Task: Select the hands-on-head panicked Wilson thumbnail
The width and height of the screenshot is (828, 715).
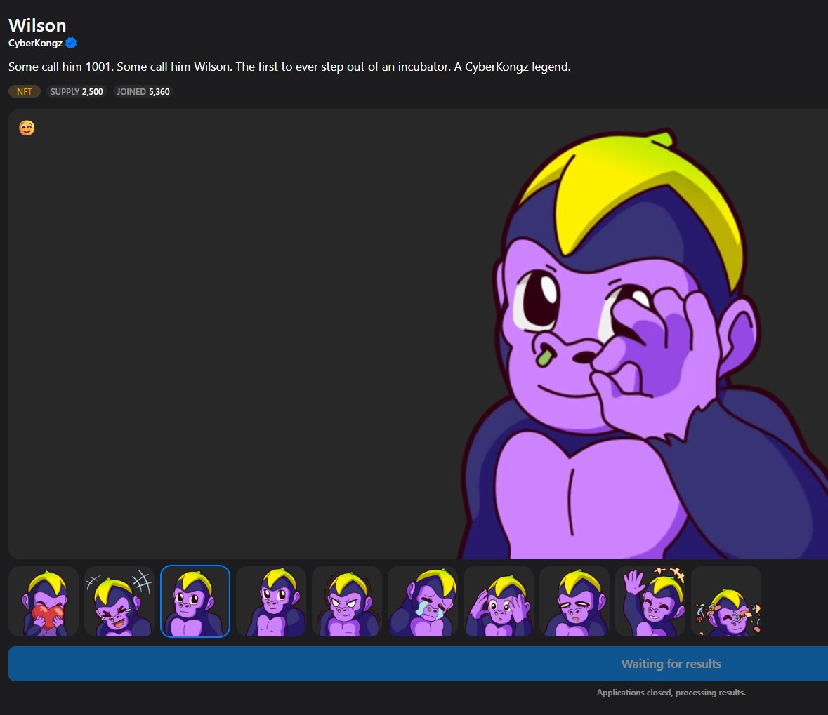Action: [499, 601]
